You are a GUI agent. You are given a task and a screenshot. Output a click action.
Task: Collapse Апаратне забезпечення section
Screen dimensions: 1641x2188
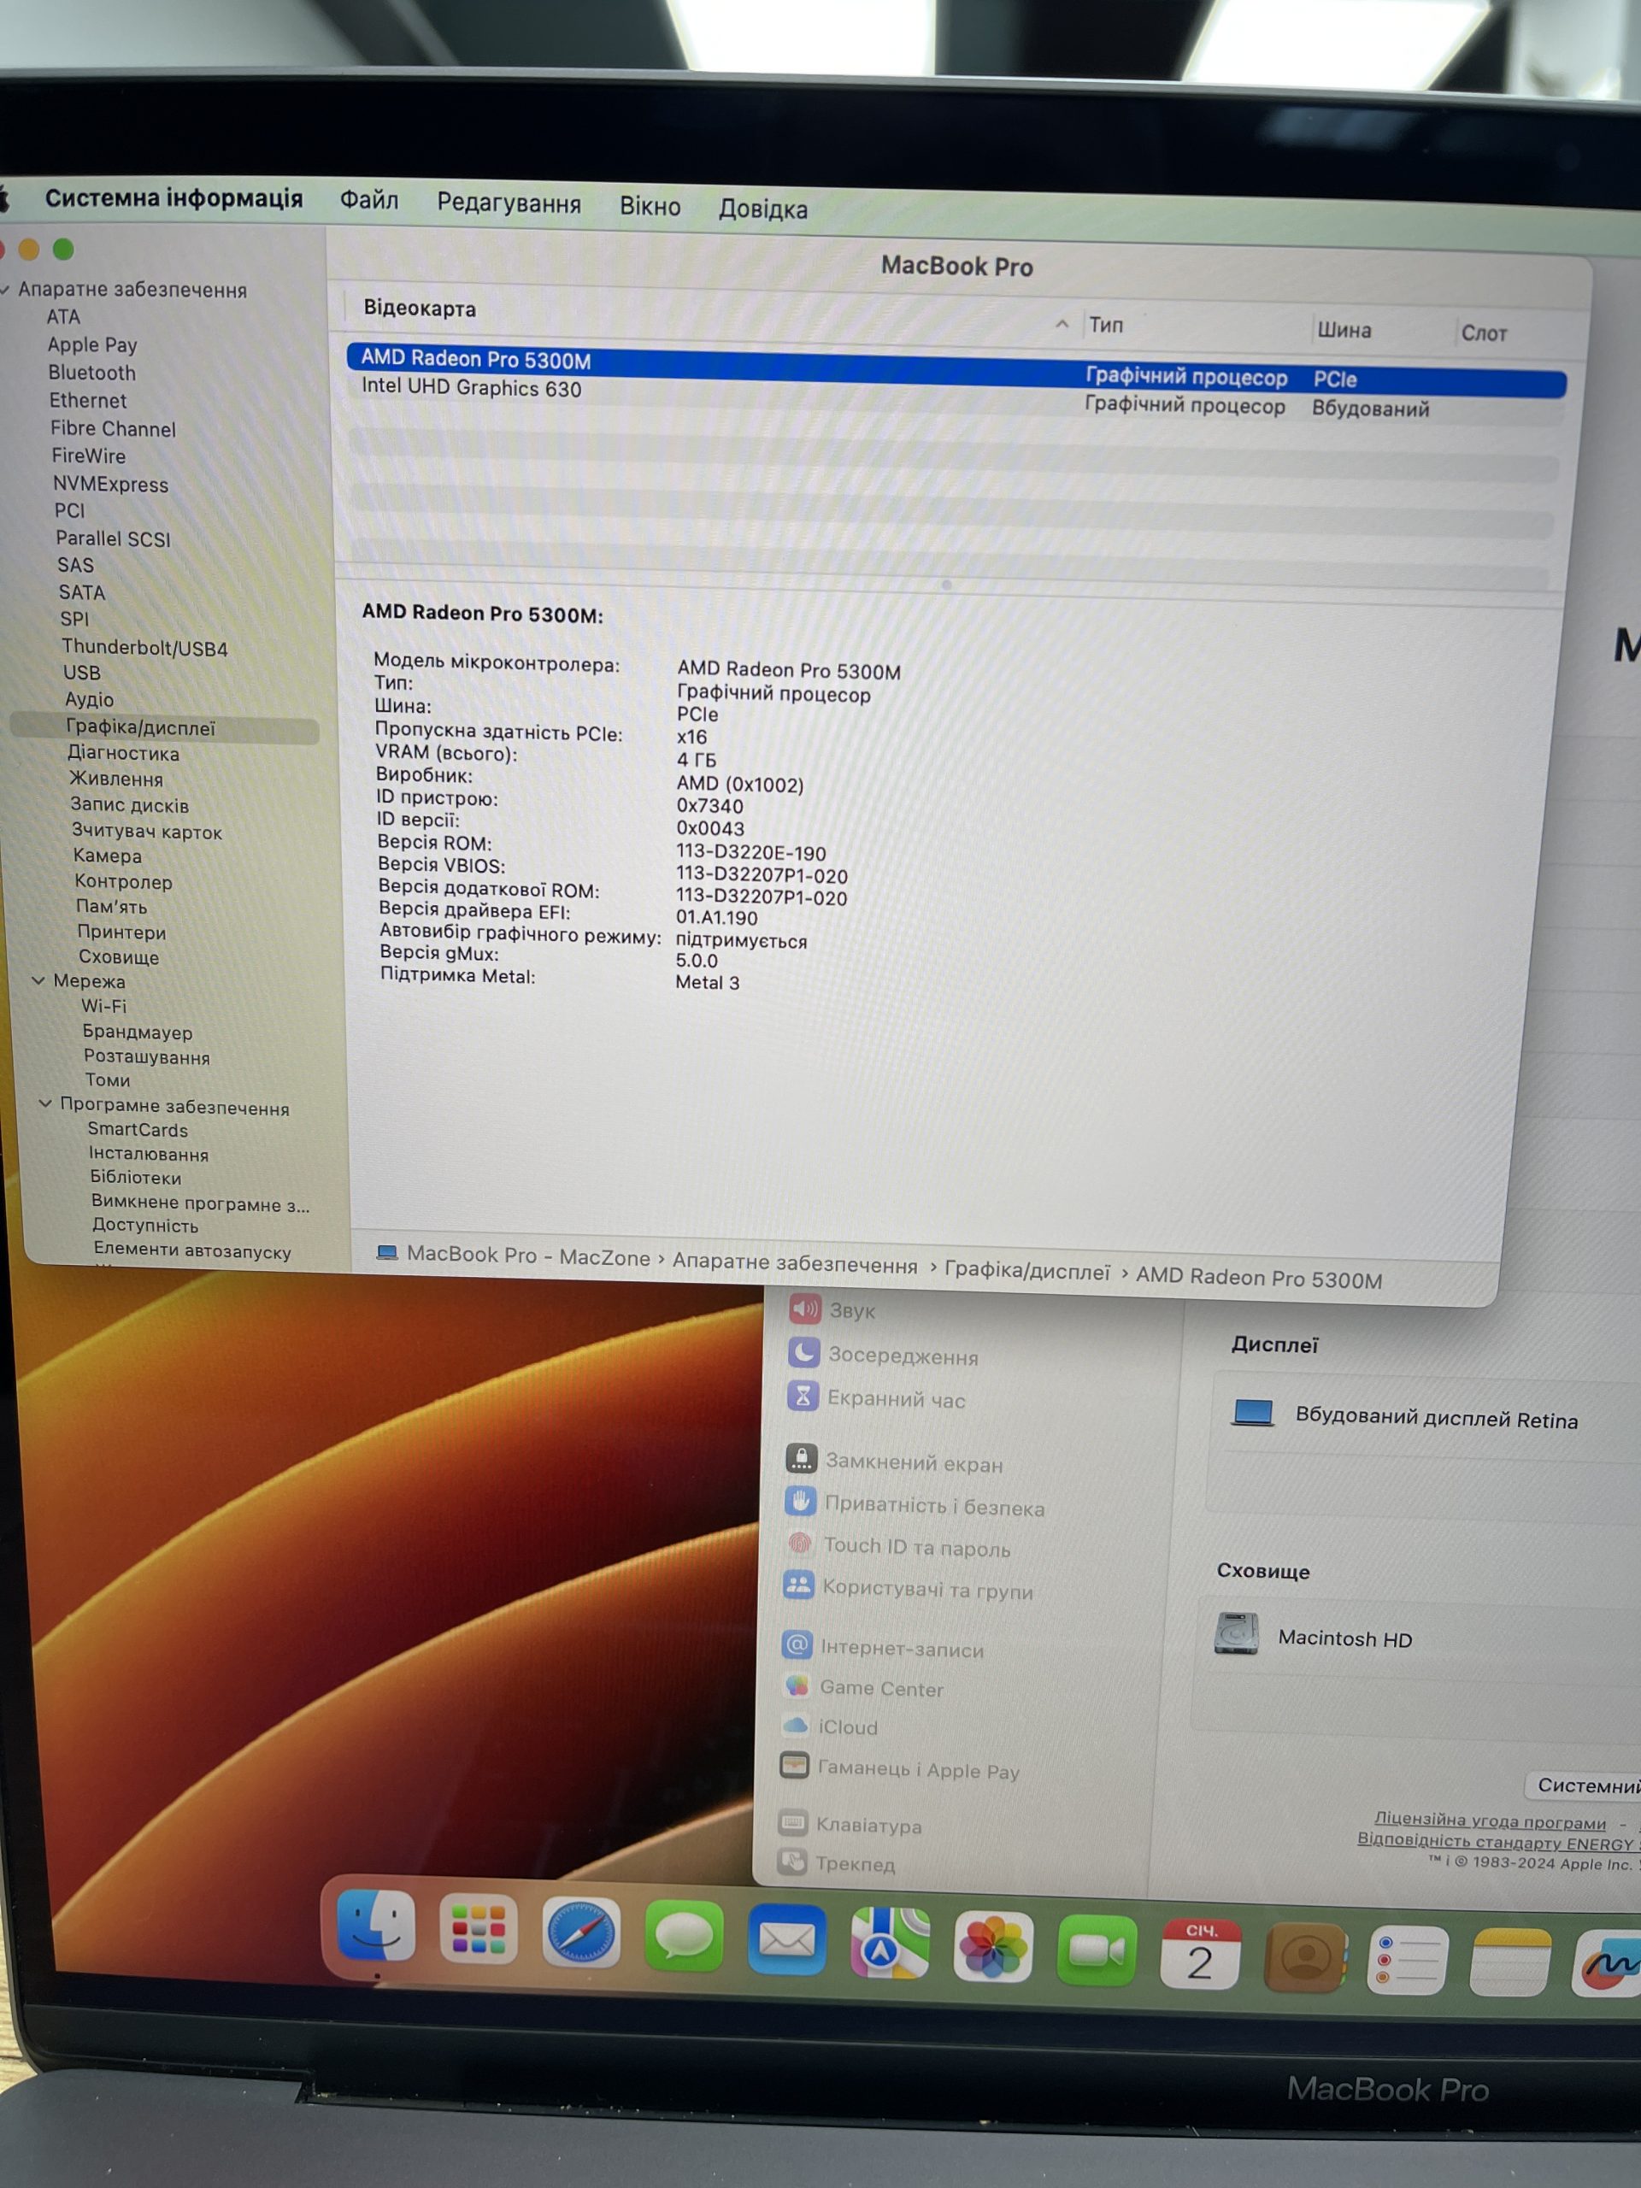(x=6, y=289)
